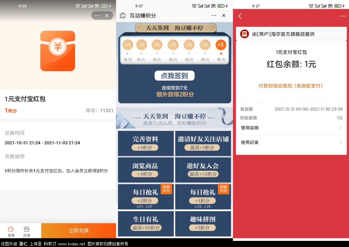The height and width of the screenshot is (247, 349).
Task: Open the 邀好友入会 task tile
Action: (203, 170)
